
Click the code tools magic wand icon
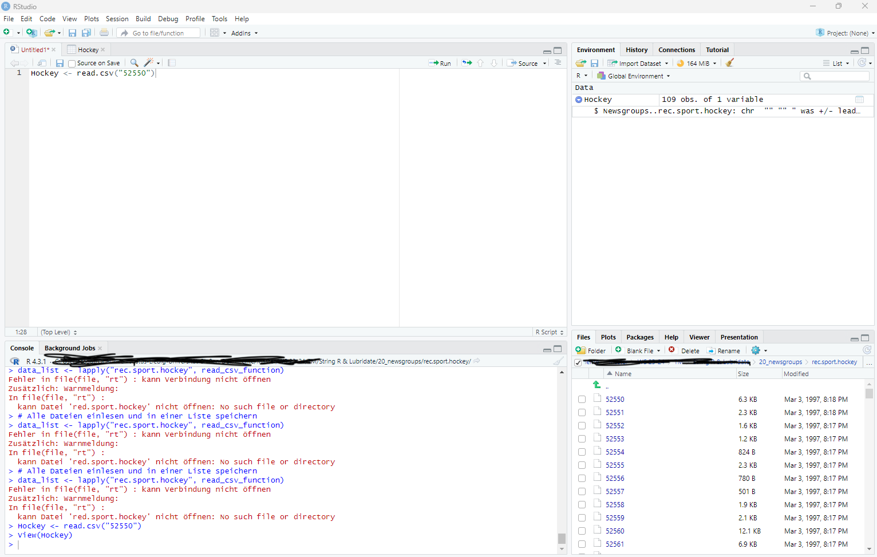tap(149, 63)
